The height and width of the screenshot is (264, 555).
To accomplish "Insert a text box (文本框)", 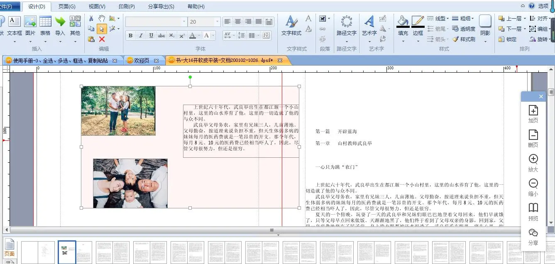I will pyautogui.click(x=15, y=26).
